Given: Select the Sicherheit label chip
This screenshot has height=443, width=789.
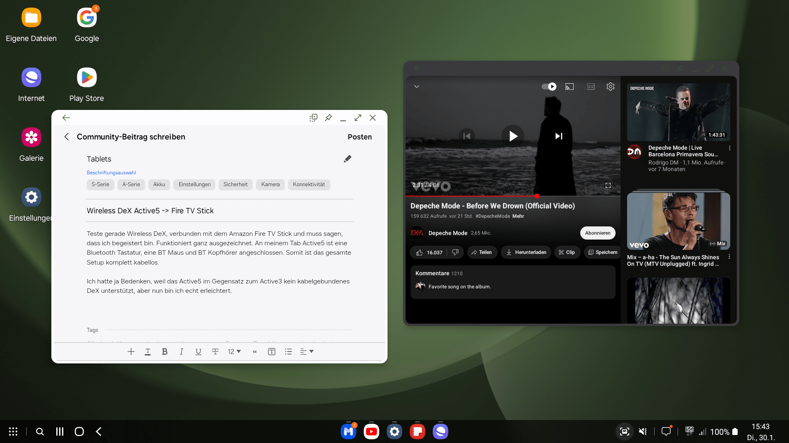Looking at the screenshot, I should click(x=235, y=185).
